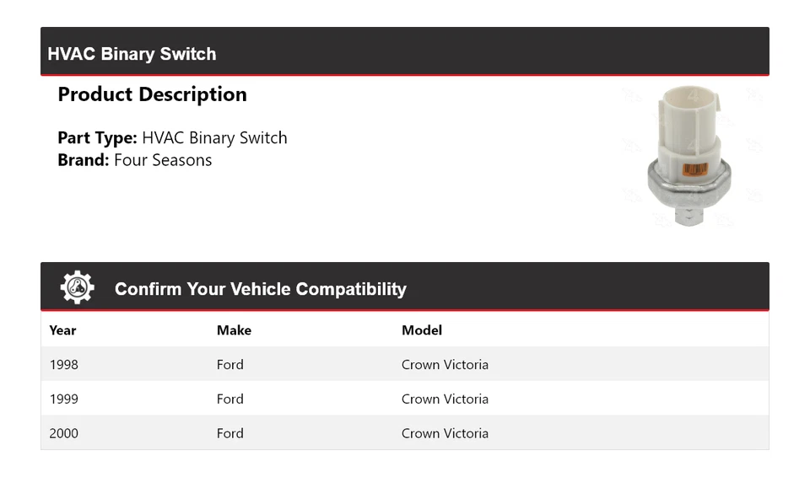Image resolution: width=810 pixels, height=477 pixels.
Task: Click the gear icon beside Confirm Your Vehicle Compatibility
Action: pos(78,287)
